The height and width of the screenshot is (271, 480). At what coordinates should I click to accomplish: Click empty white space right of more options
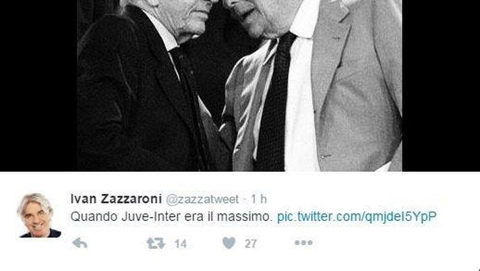click(x=395, y=243)
